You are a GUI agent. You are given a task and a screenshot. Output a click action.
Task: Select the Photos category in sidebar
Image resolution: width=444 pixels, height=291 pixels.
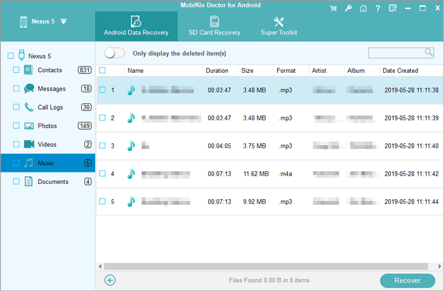click(x=47, y=126)
